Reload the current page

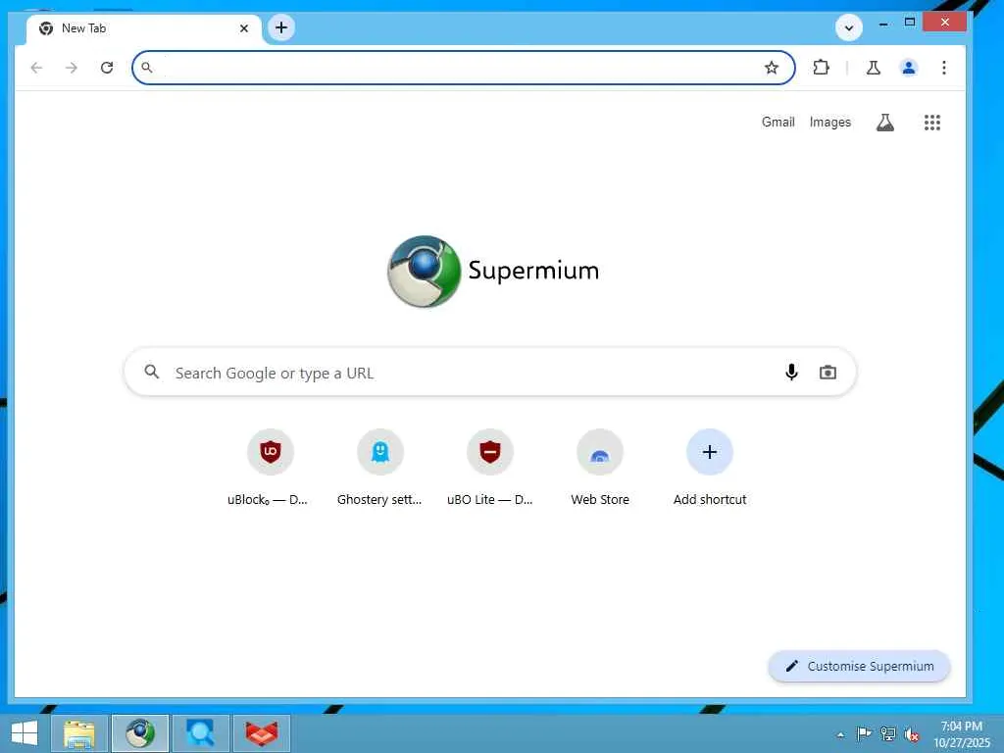click(107, 68)
